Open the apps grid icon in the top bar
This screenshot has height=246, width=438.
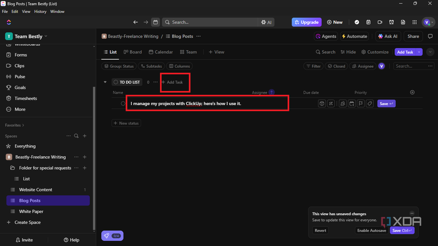point(415,22)
